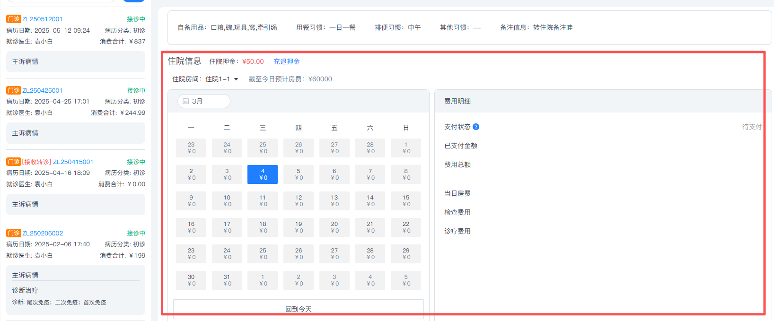Choose day 18 in the calendar

[263, 227]
